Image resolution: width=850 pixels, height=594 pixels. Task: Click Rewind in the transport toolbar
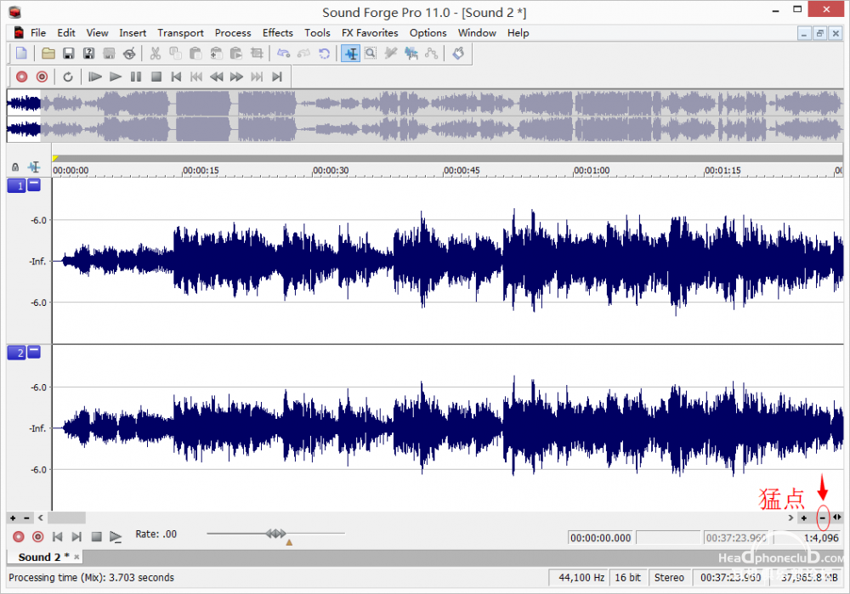(216, 77)
